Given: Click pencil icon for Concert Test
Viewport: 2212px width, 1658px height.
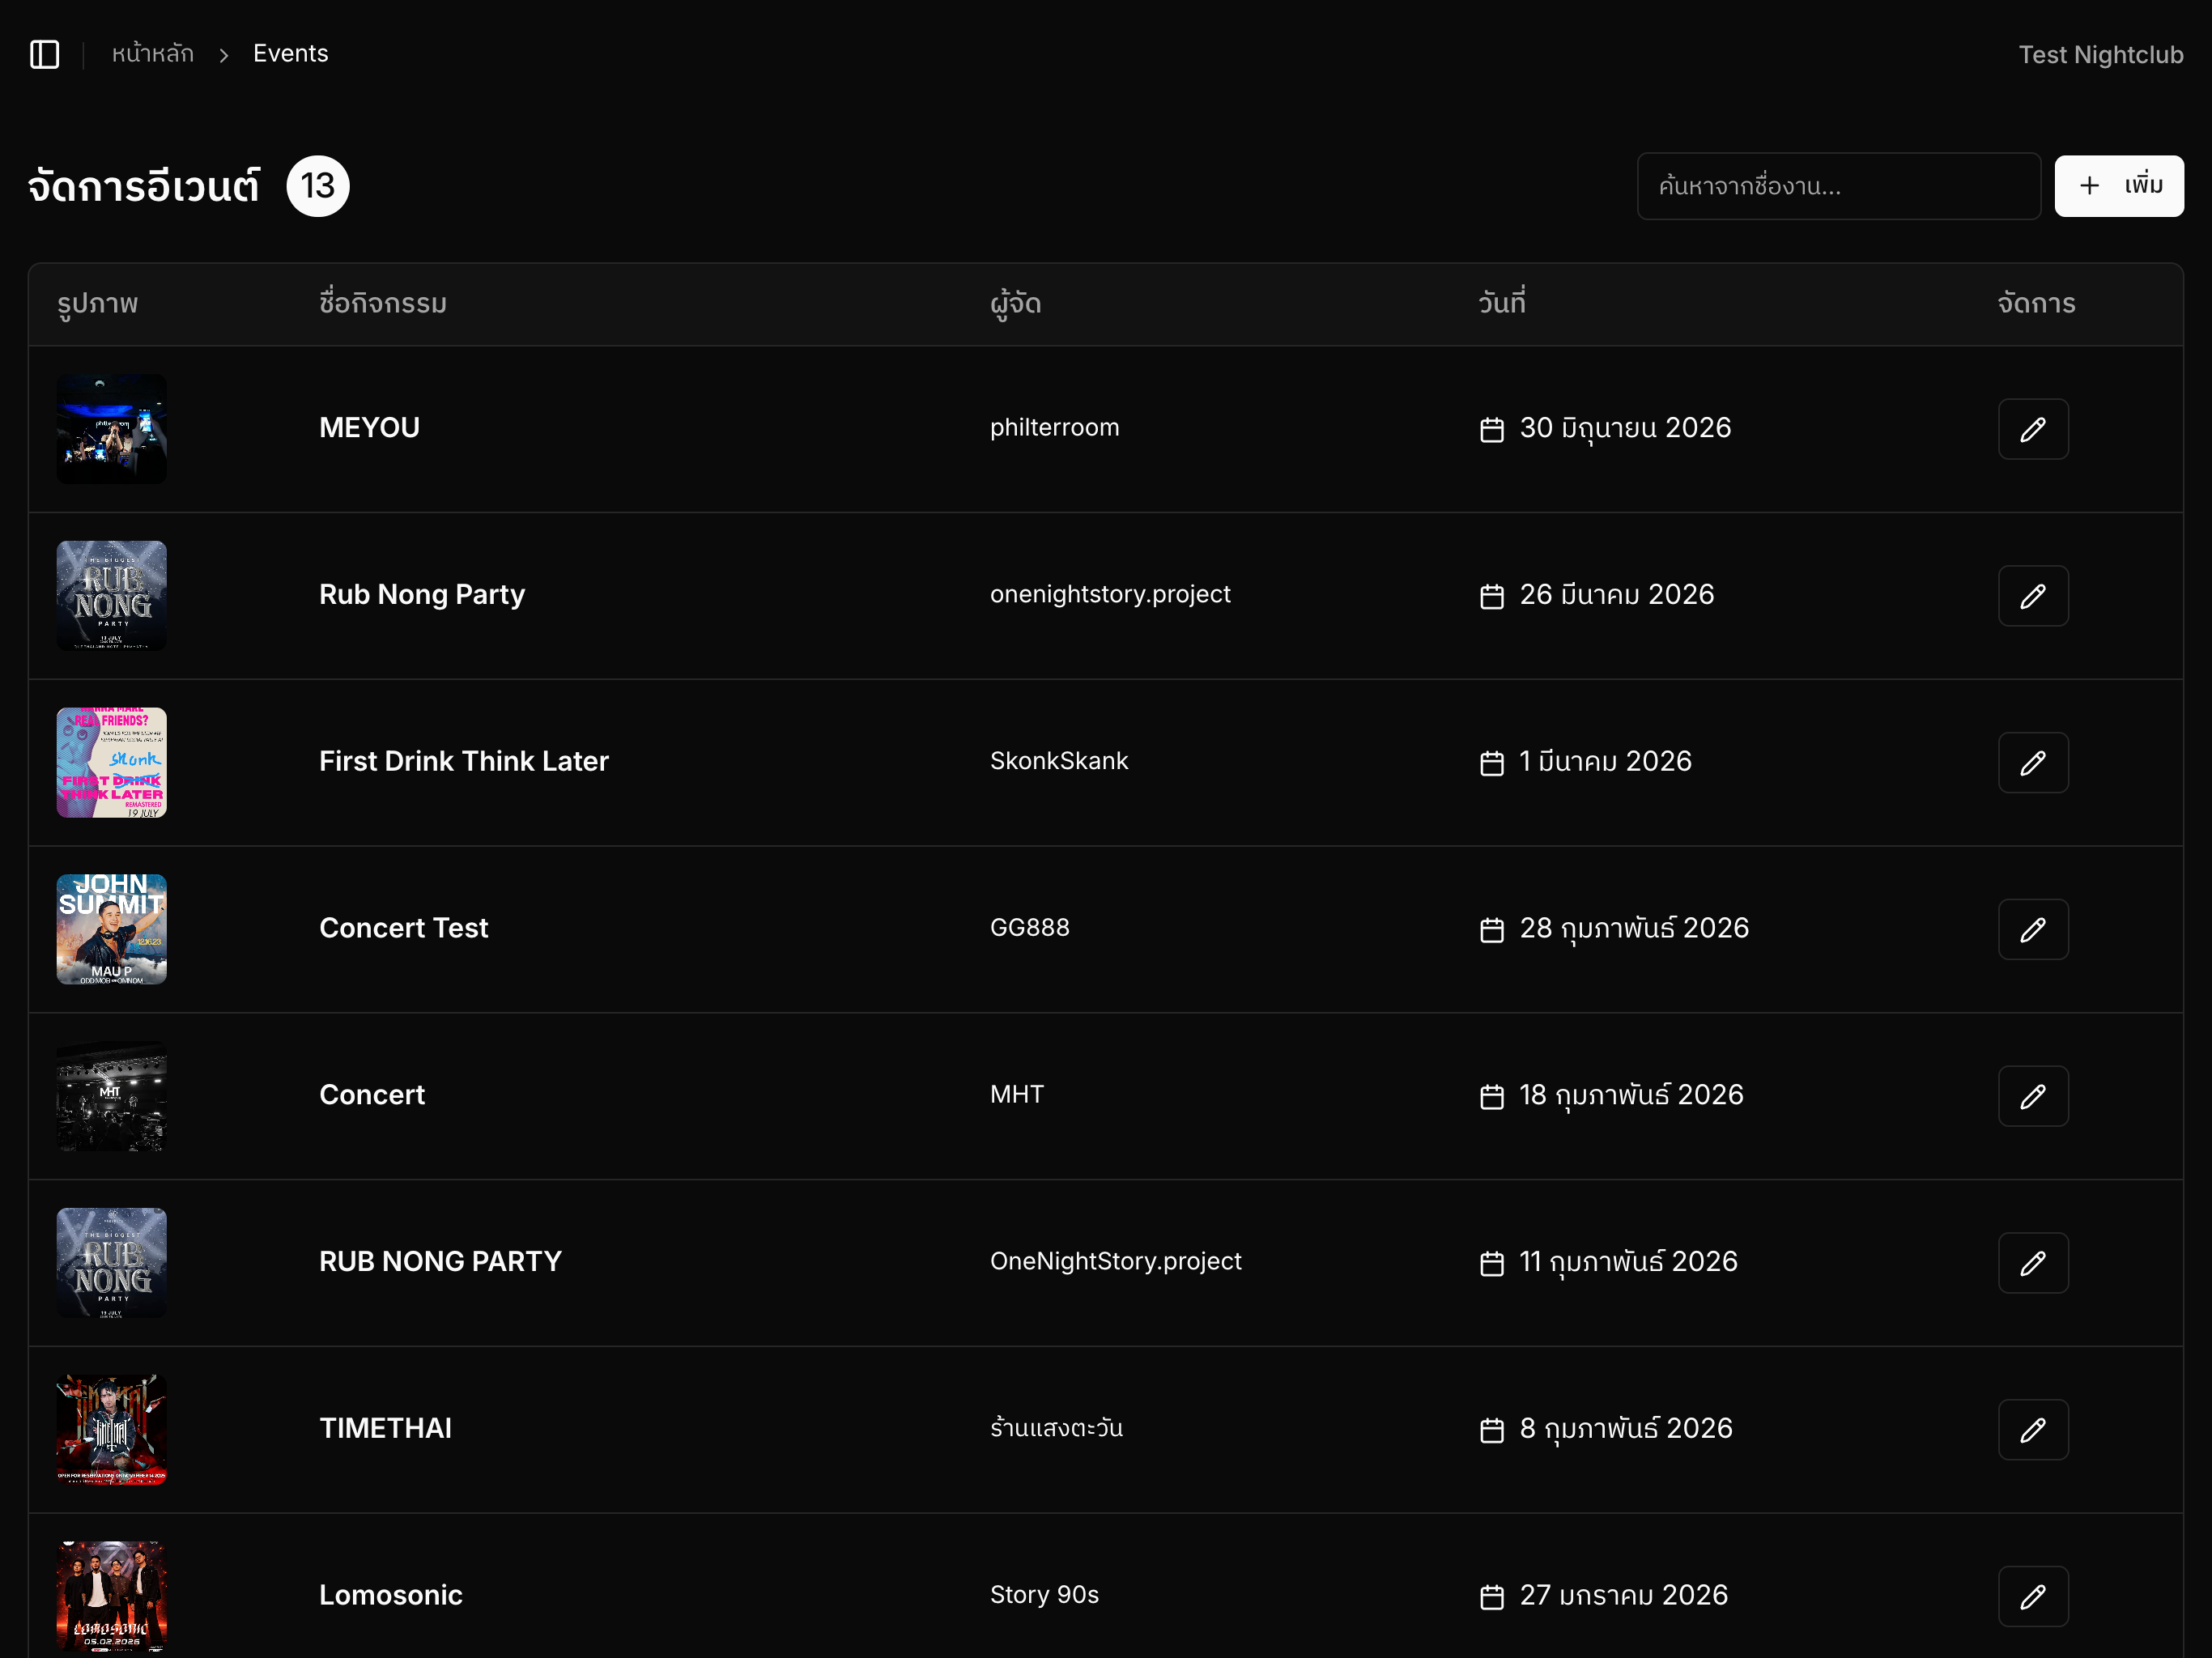Looking at the screenshot, I should tap(2033, 929).
